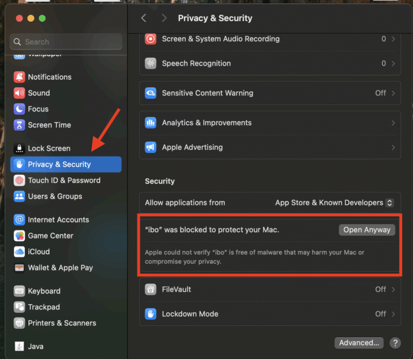Click the Analytics & Improvements chart icon
This screenshot has height=359, width=413.
[150, 123]
